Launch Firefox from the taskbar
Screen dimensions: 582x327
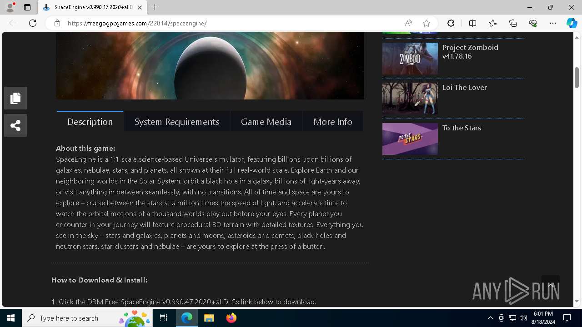[x=231, y=318]
